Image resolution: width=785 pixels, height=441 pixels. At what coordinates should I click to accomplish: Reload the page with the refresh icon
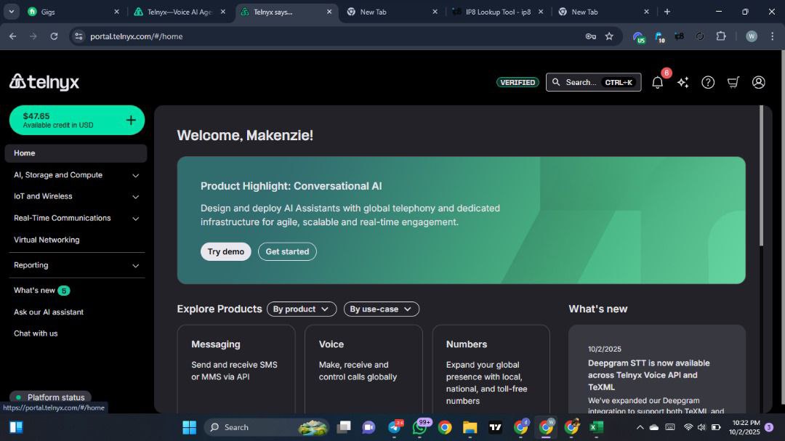point(54,36)
